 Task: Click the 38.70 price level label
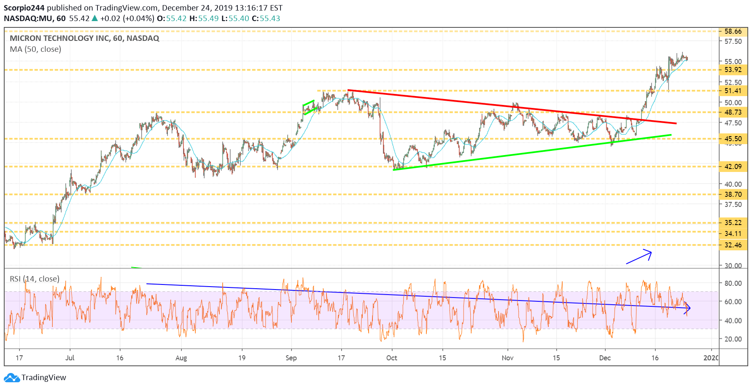pos(733,195)
